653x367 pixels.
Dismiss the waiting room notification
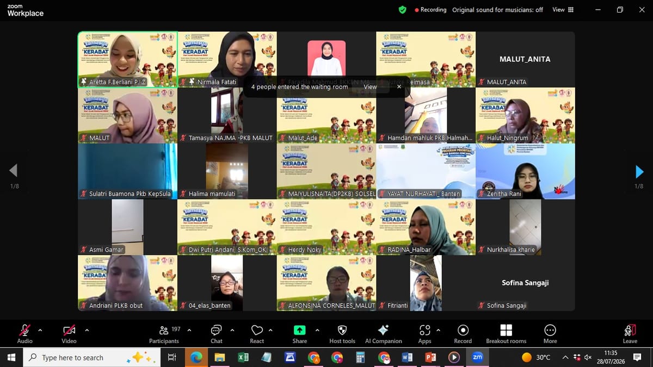(399, 86)
